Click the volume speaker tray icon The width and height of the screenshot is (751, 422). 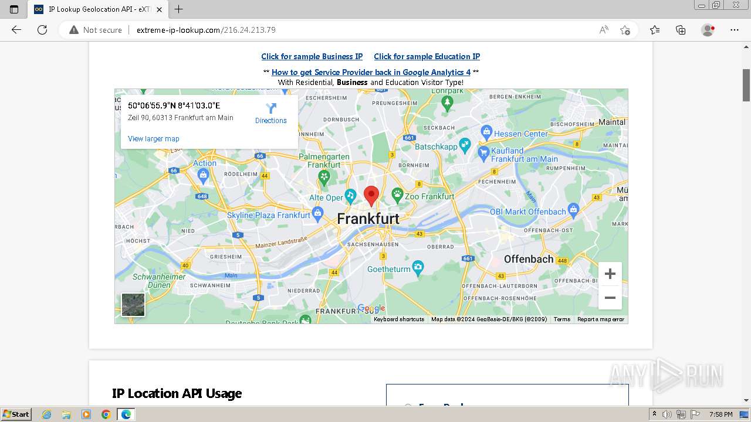point(667,414)
